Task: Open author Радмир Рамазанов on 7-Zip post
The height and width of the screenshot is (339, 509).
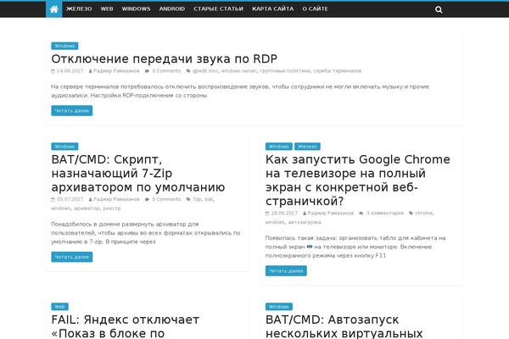Action: pos(116,199)
